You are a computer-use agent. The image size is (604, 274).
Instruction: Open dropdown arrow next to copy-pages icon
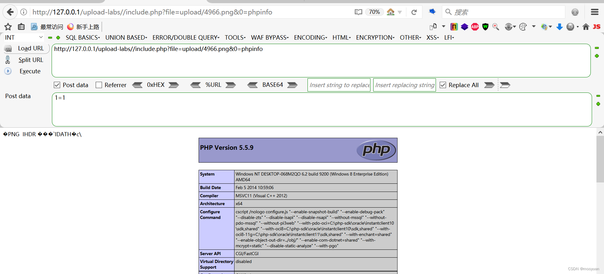click(x=443, y=26)
